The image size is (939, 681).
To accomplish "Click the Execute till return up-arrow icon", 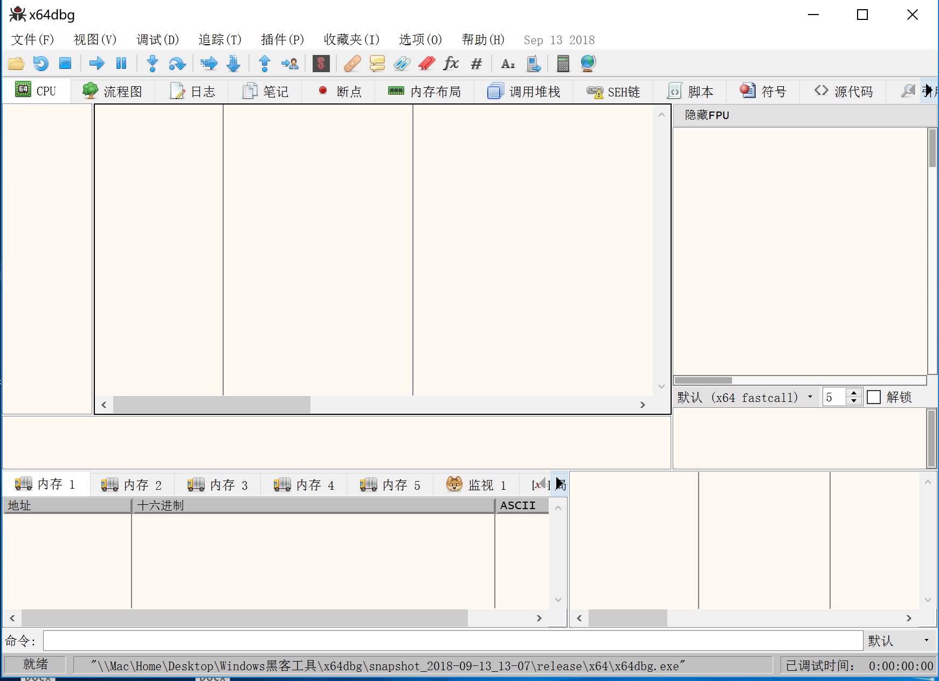I will 265,64.
